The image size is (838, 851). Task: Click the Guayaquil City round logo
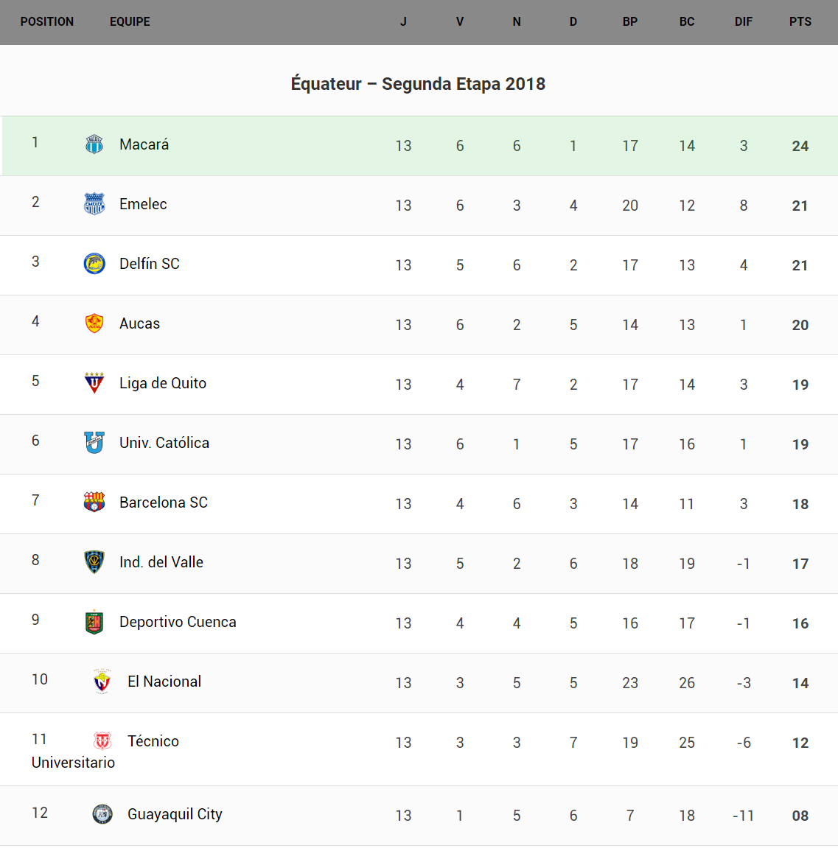click(102, 814)
